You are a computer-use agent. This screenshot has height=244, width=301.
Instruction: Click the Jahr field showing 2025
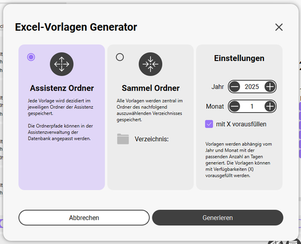point(252,87)
